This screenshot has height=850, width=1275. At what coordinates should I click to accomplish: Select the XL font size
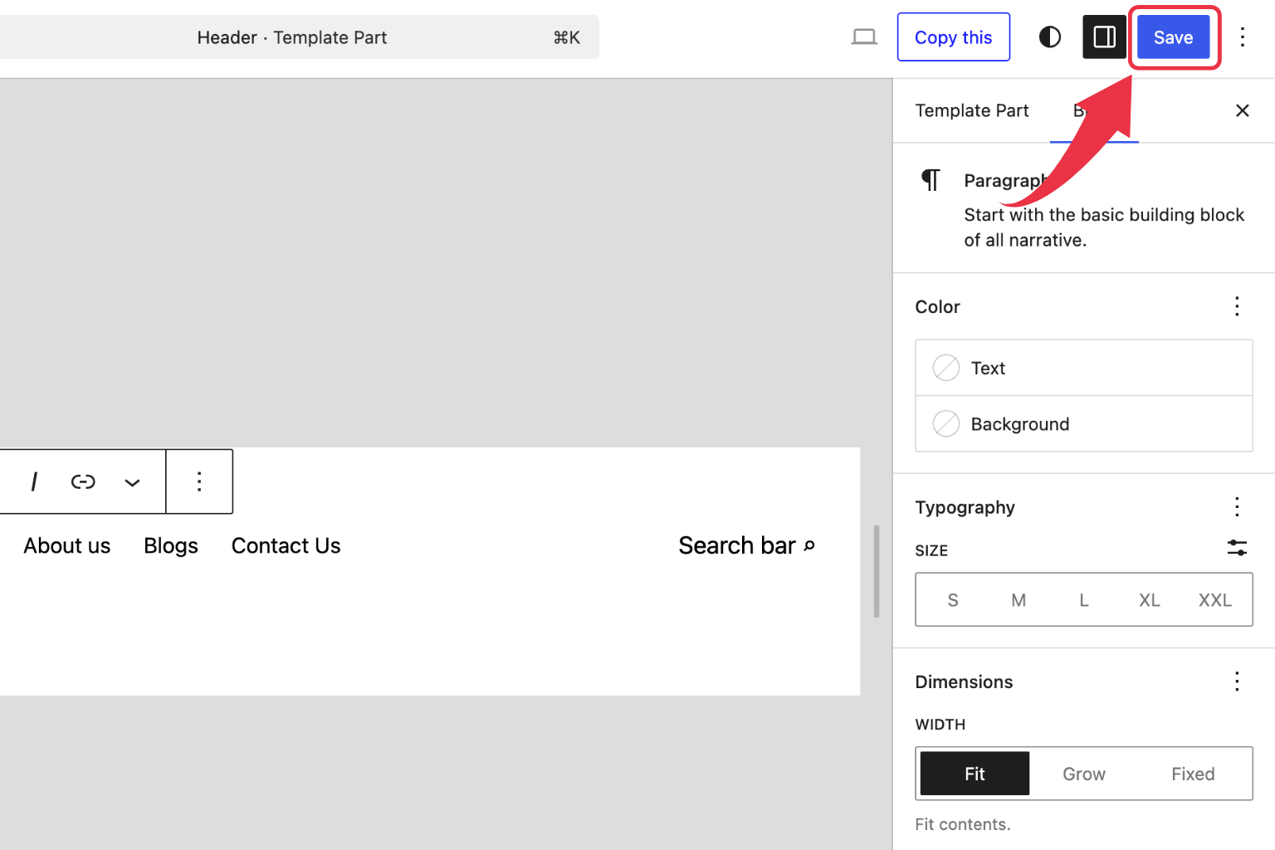tap(1149, 599)
